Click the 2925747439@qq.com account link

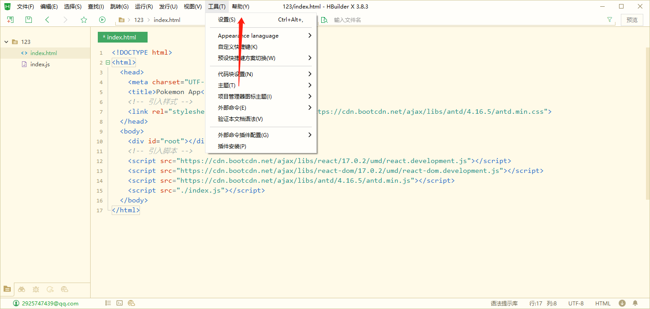click(50, 303)
